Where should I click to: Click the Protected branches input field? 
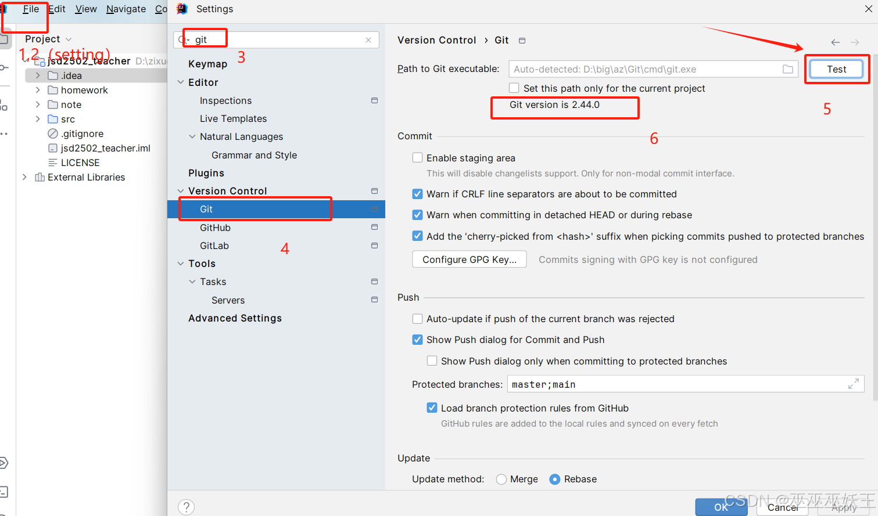pyautogui.click(x=639, y=384)
